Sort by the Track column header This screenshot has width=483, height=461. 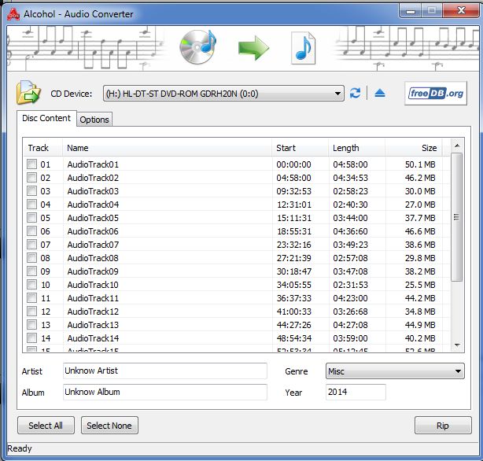(42, 148)
